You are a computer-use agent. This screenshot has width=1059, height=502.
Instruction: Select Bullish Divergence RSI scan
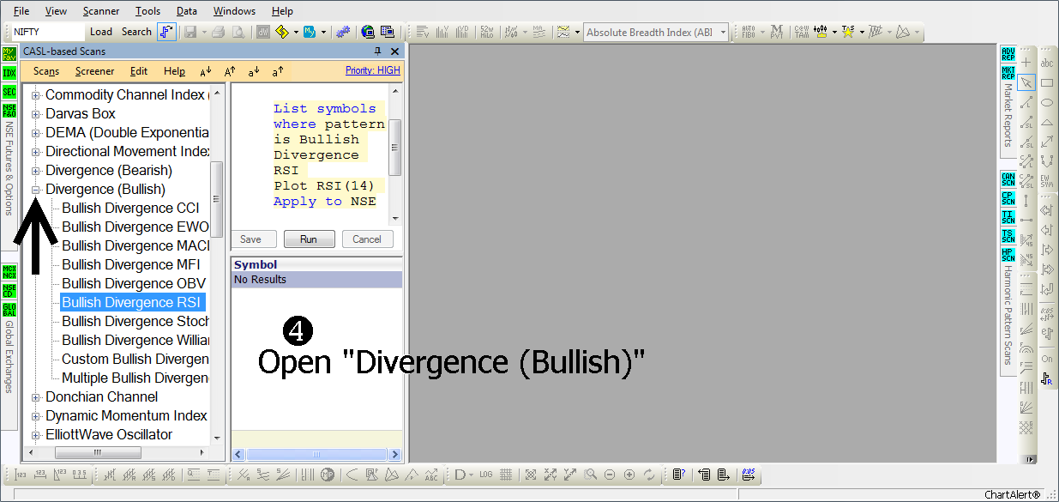point(131,302)
